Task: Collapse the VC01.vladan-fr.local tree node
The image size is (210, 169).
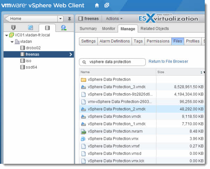Action: pyautogui.click(x=7, y=35)
